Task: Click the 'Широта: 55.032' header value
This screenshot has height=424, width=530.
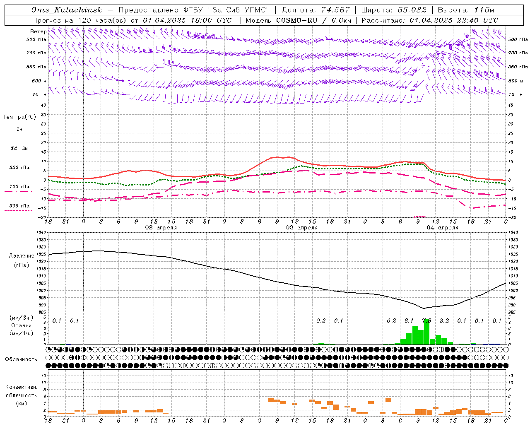Action: 394,10
